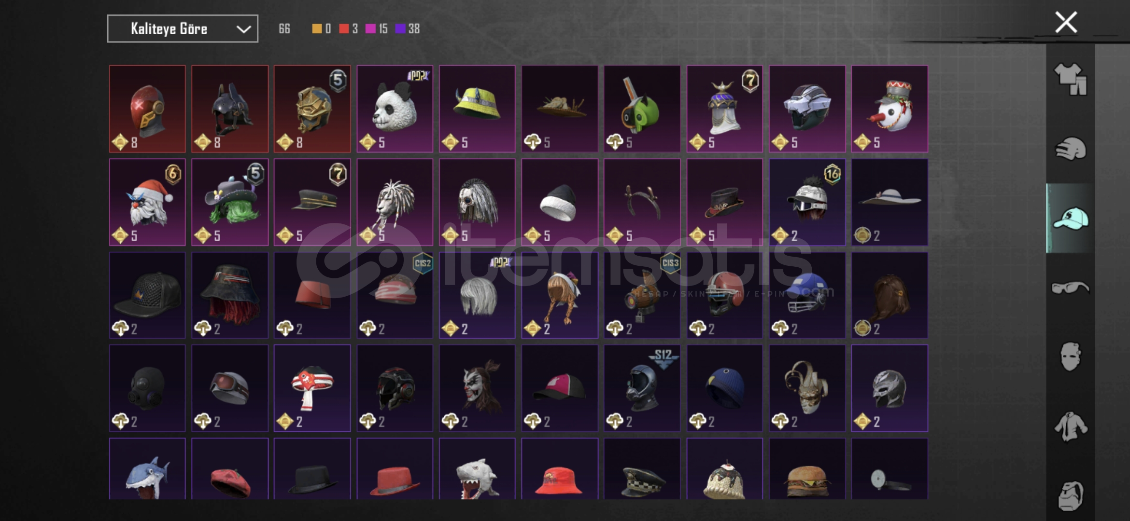This screenshot has height=521, width=1130.
Task: Choose the hamburger hat item
Action: (x=807, y=469)
